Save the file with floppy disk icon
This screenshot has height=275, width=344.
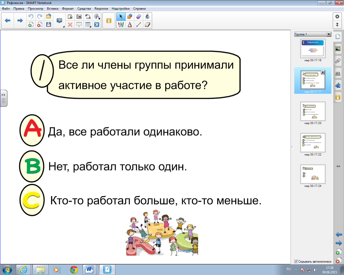[49, 25]
